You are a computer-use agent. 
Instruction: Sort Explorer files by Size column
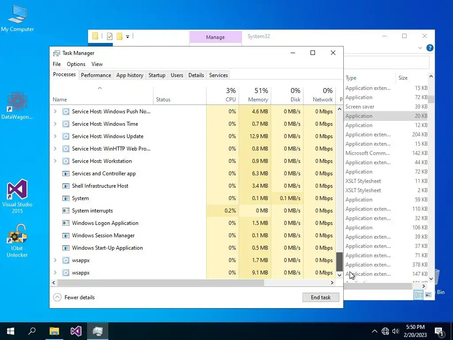tap(412, 78)
